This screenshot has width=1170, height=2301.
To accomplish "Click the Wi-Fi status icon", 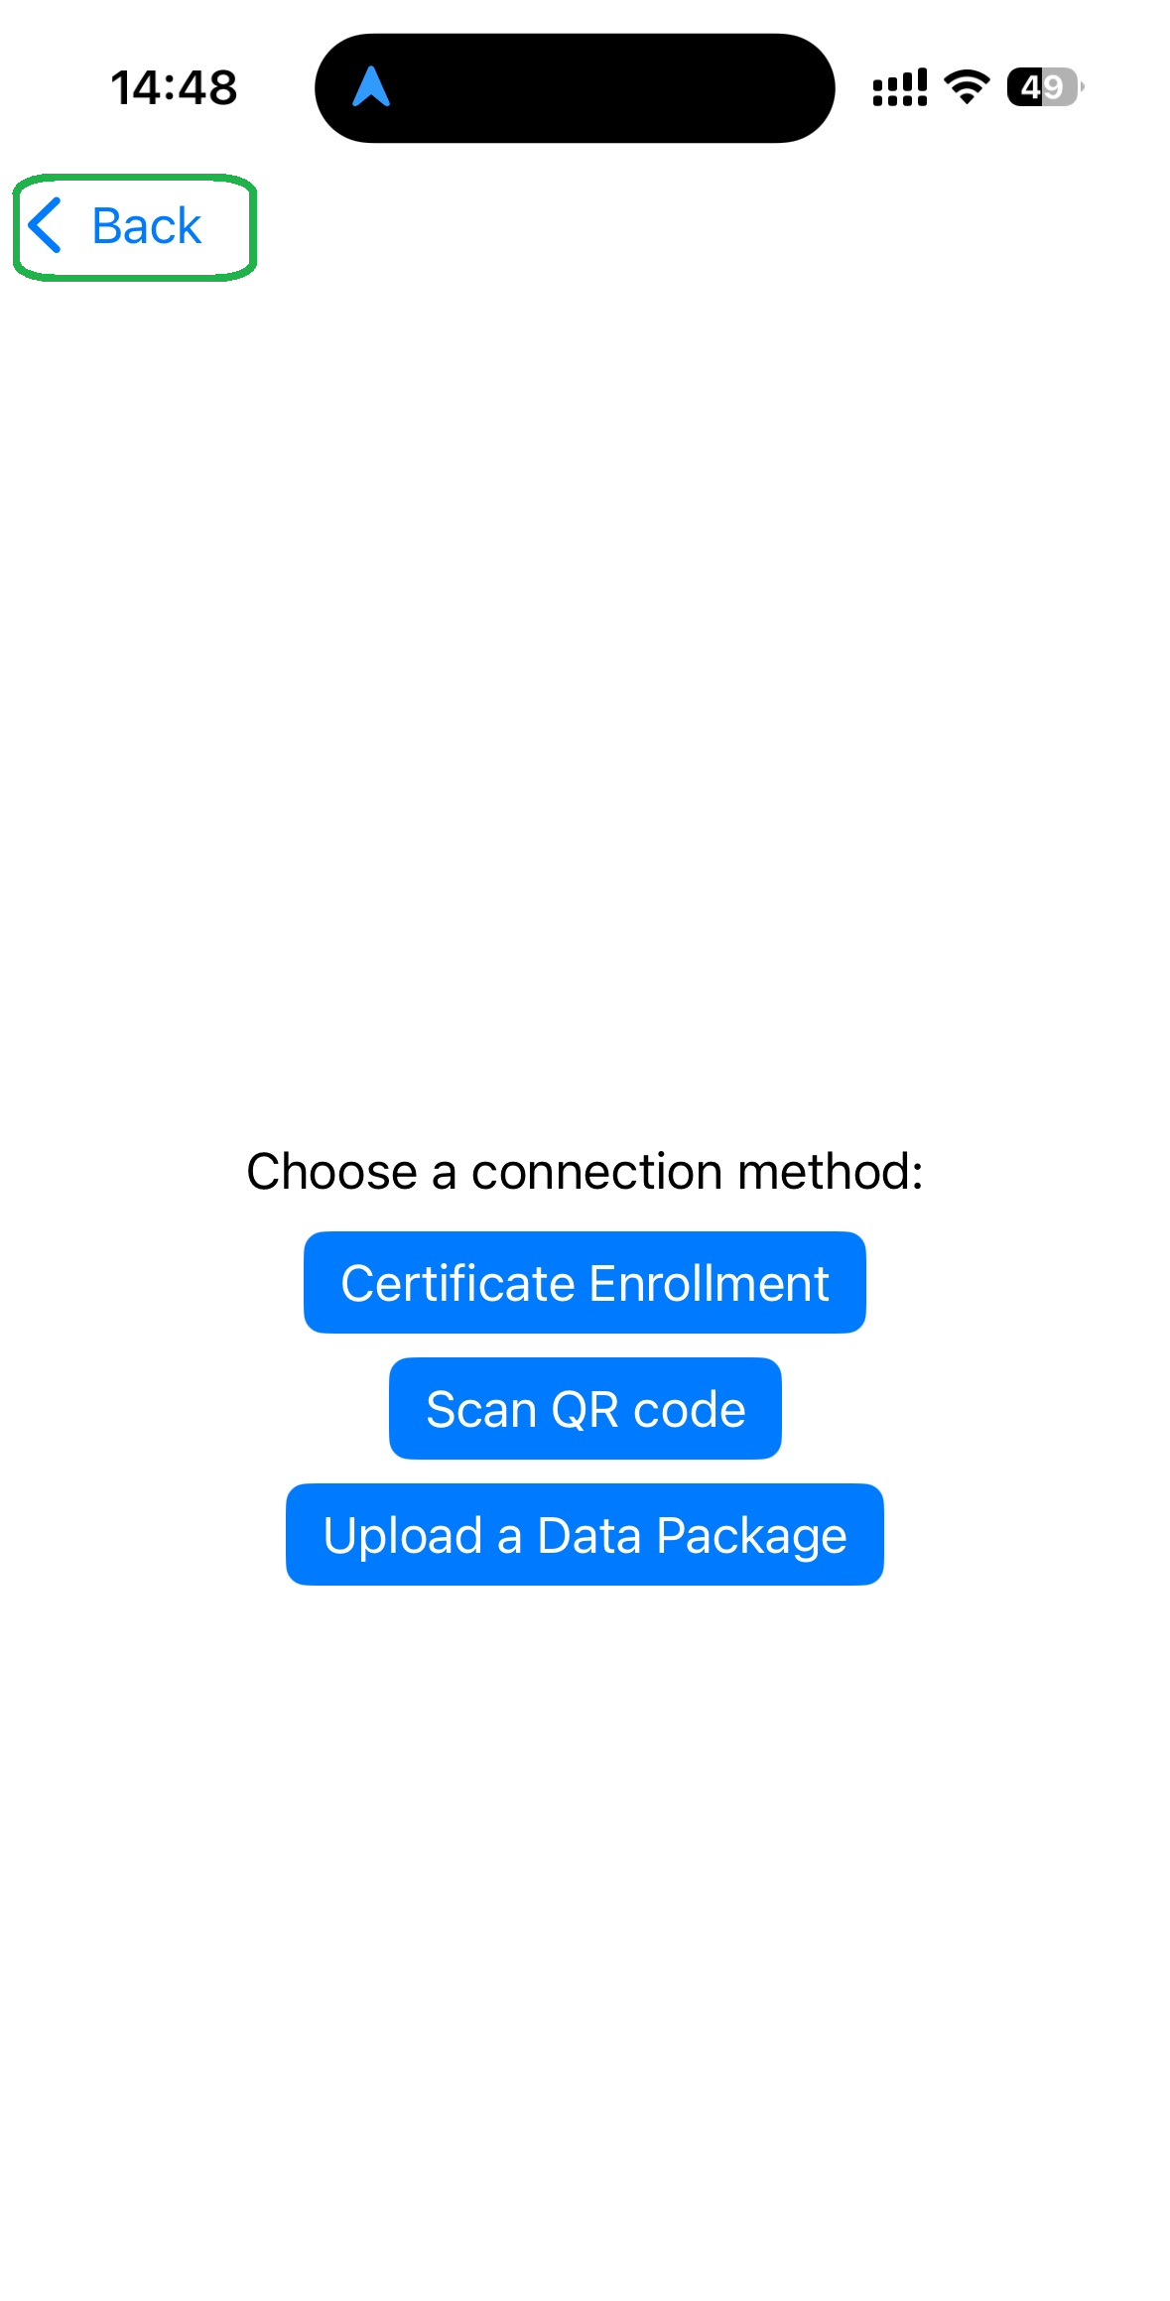I will 967,87.
